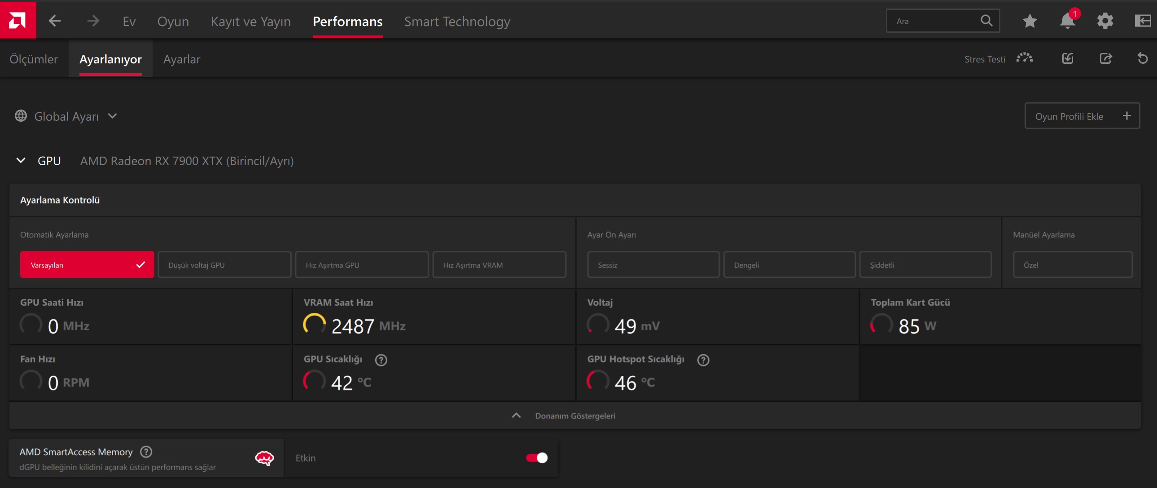Click the plus icon in Oyun Profili Ekle
Image resolution: width=1157 pixels, height=488 pixels.
(x=1126, y=116)
